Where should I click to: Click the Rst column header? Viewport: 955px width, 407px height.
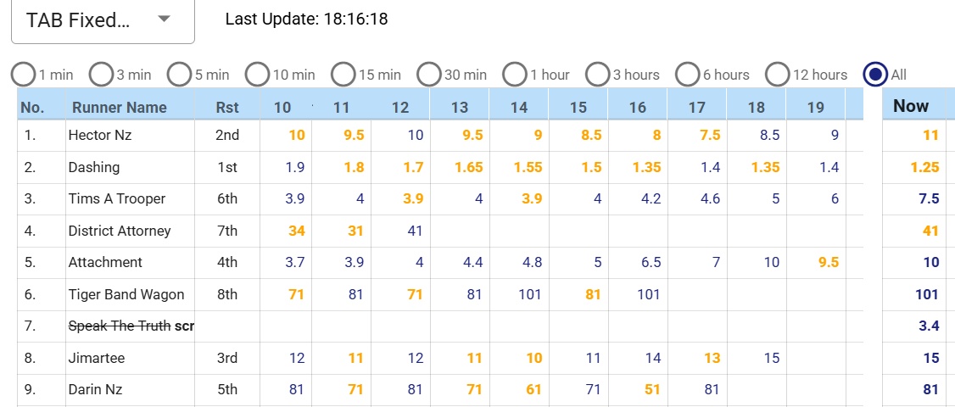click(227, 108)
